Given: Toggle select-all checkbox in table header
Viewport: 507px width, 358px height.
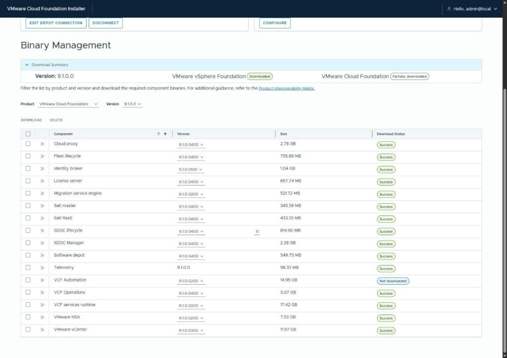Looking at the screenshot, I should 28,134.
